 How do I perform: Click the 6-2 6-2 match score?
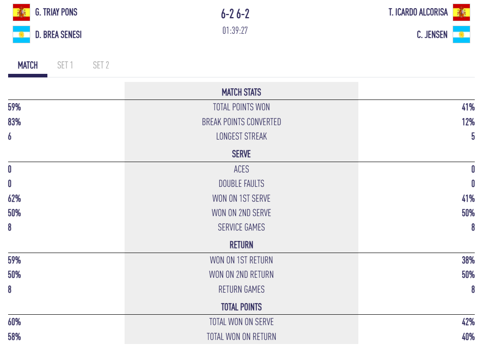[235, 14]
